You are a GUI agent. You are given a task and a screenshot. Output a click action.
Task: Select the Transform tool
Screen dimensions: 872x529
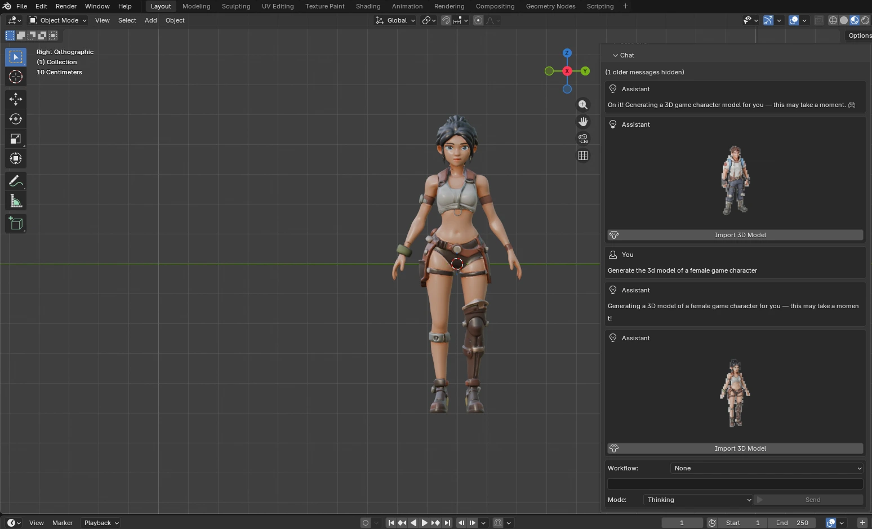[16, 158]
